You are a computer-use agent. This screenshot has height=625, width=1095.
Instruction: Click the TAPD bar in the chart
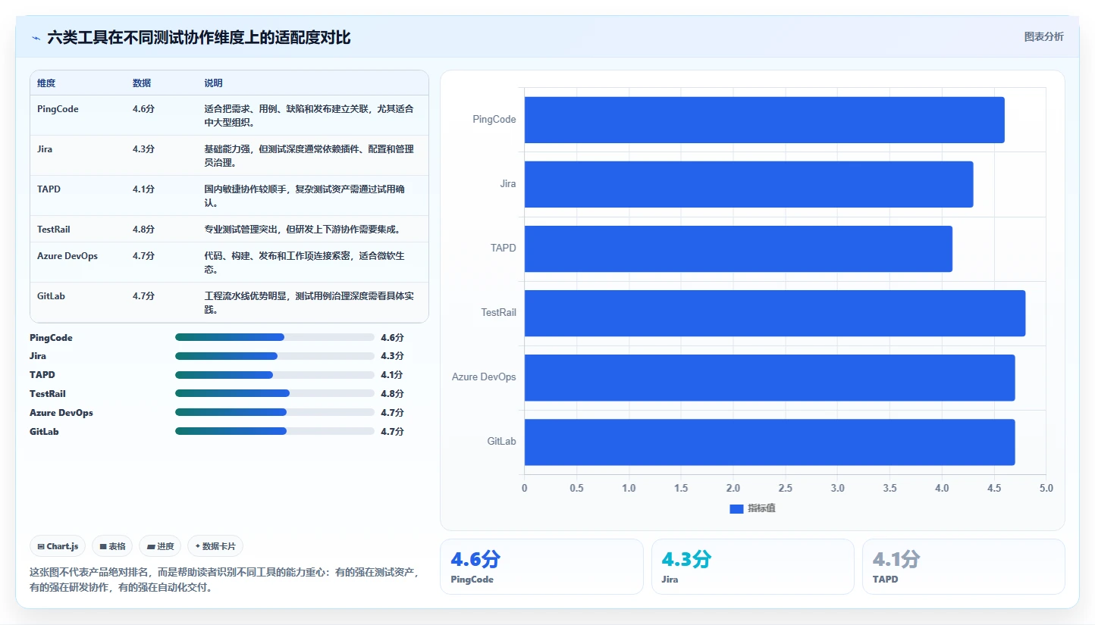[x=739, y=248]
